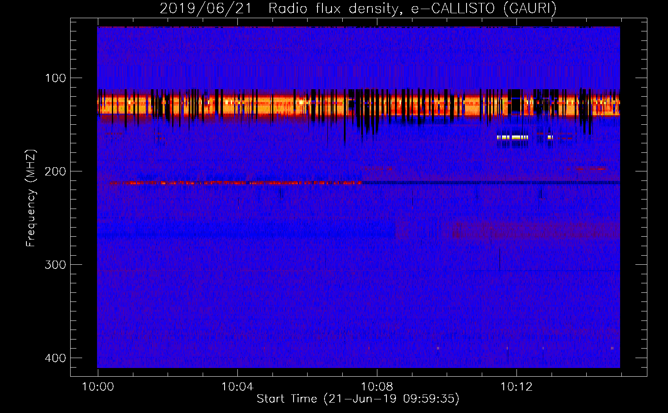The image size is (668, 413).
Task: Click the '200' frequency tick label
Action: [55, 171]
